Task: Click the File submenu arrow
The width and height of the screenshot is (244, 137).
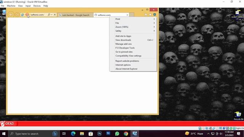Action: [154, 23]
